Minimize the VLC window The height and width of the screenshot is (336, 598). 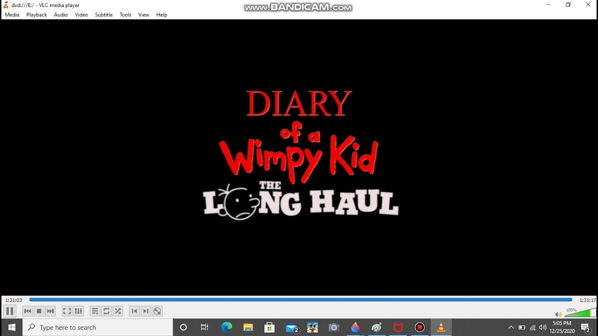pos(548,5)
